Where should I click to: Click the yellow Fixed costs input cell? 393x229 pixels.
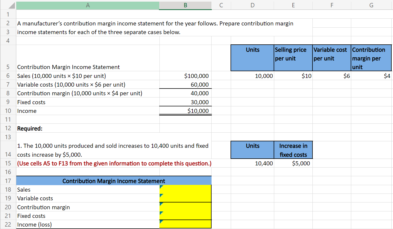186,216
